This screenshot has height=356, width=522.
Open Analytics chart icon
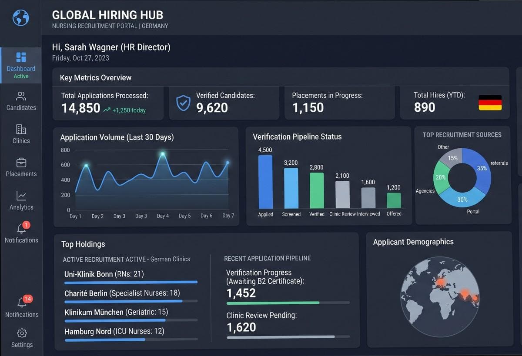[21, 196]
